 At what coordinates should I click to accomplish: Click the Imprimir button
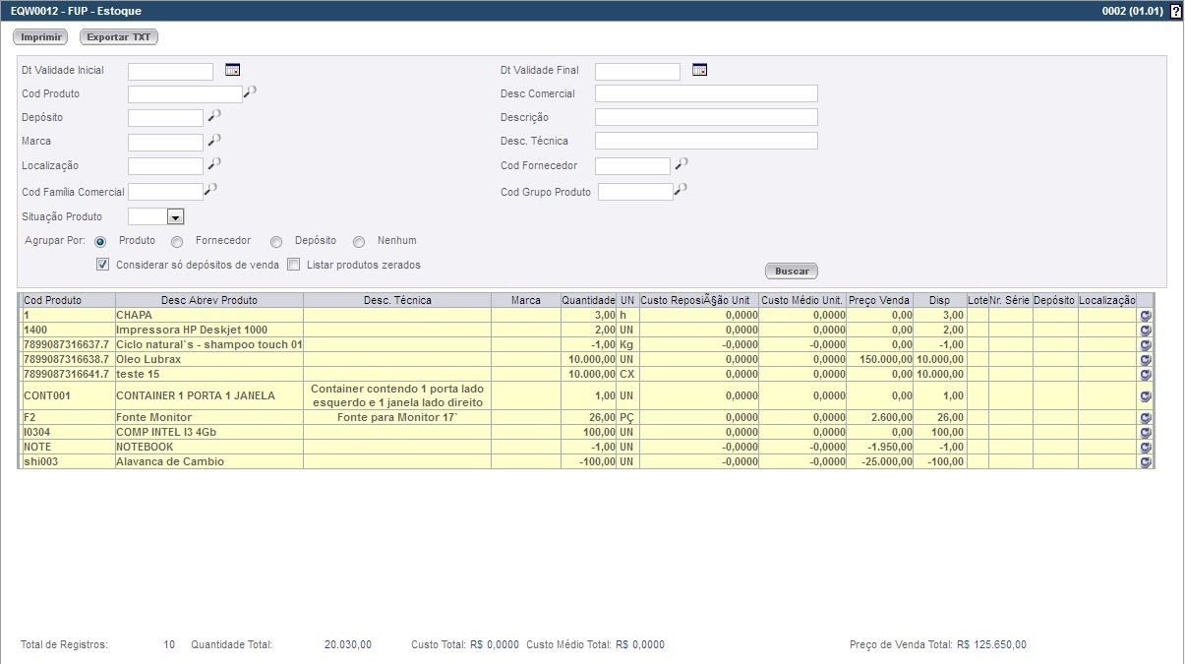click(x=39, y=37)
